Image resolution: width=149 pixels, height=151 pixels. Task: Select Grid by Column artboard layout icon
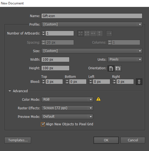[87, 33]
